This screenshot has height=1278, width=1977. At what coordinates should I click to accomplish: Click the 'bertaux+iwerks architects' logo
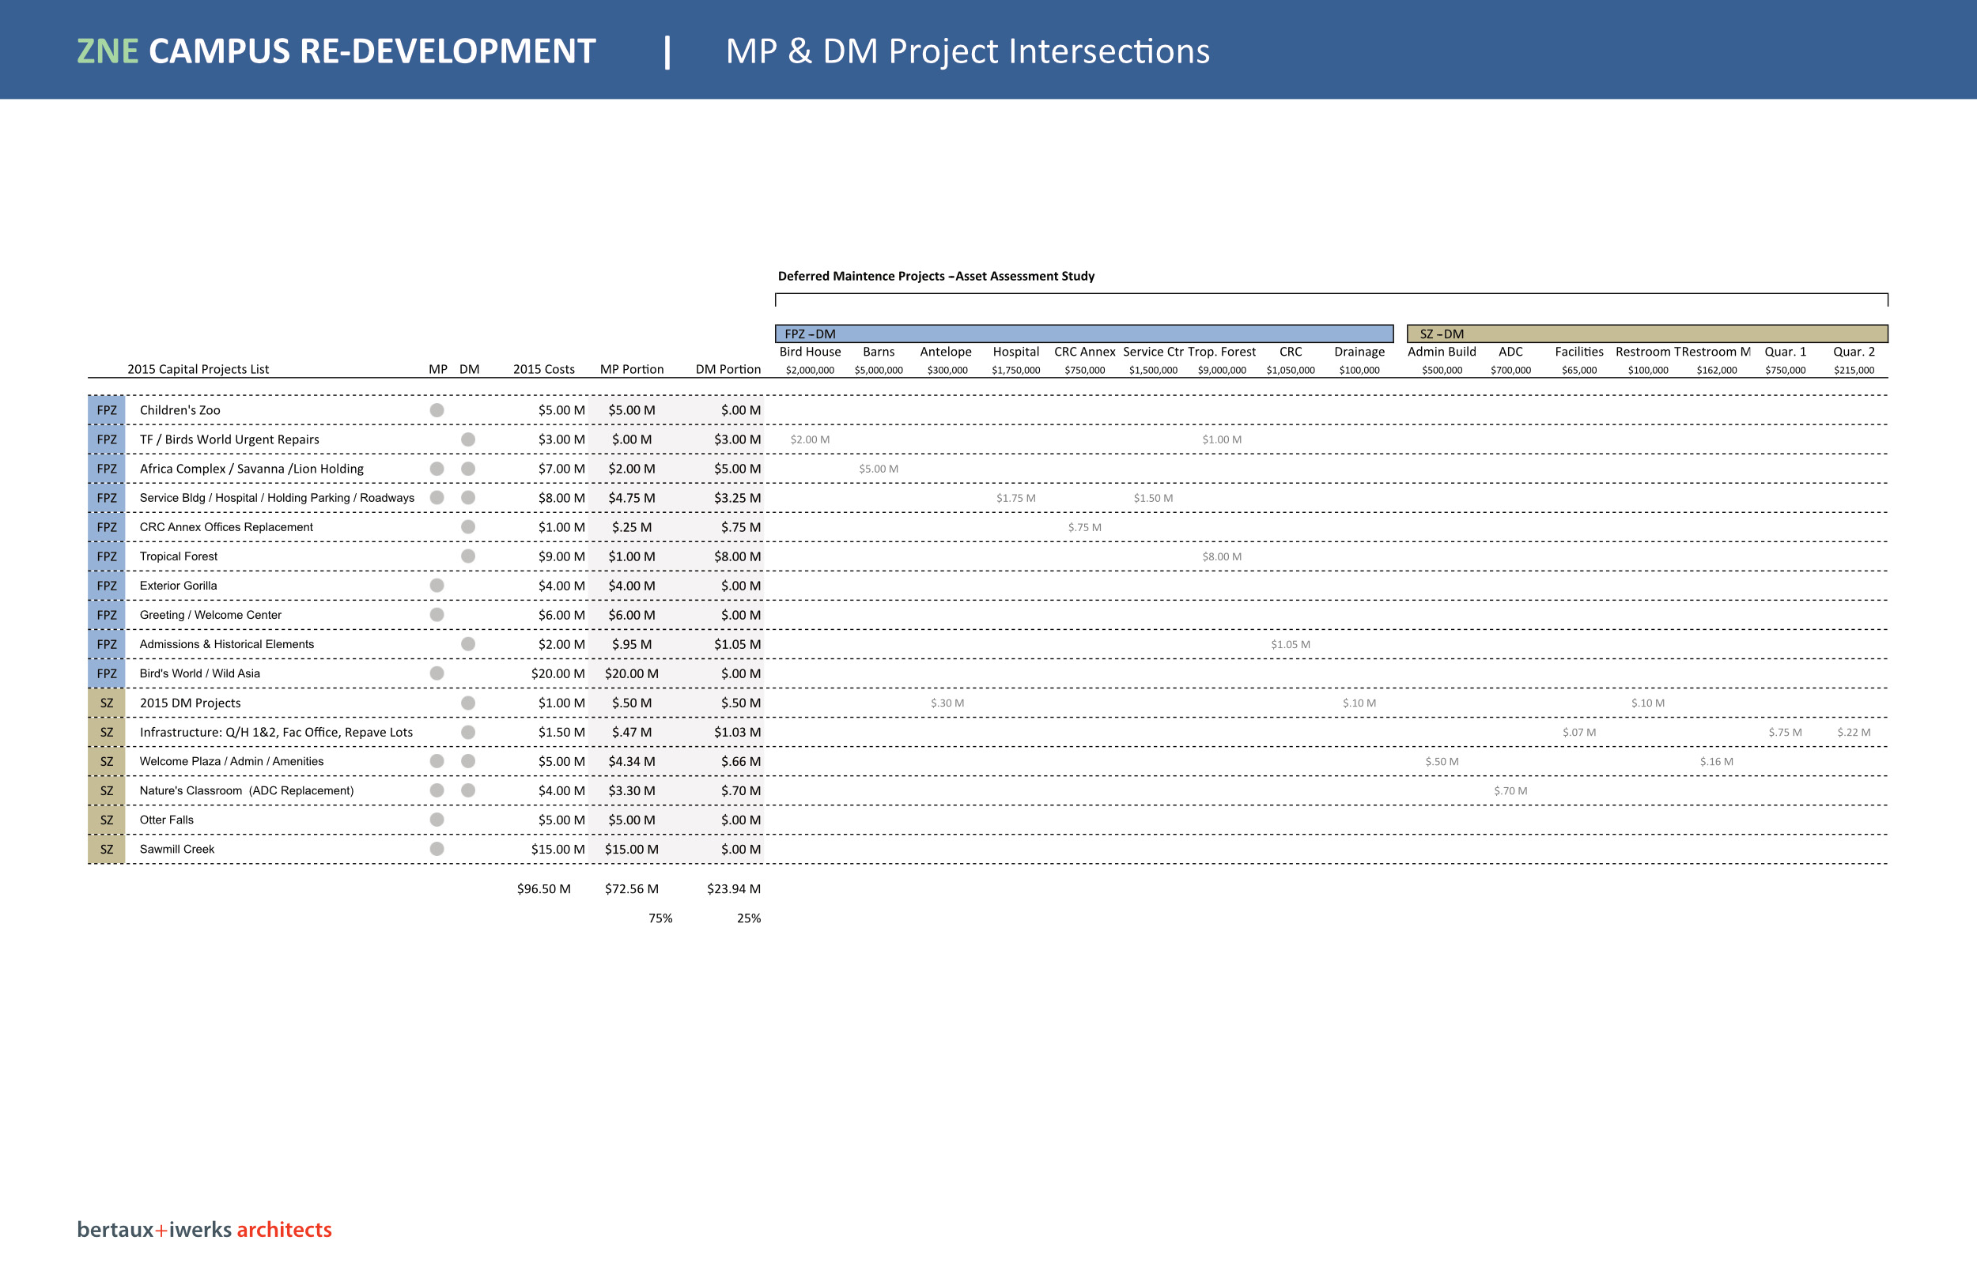(204, 1229)
